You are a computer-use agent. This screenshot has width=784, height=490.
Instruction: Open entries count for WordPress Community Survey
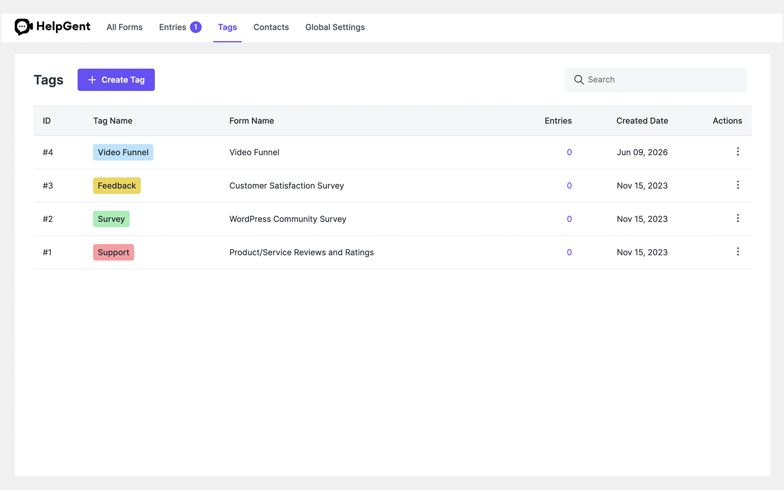(x=569, y=219)
